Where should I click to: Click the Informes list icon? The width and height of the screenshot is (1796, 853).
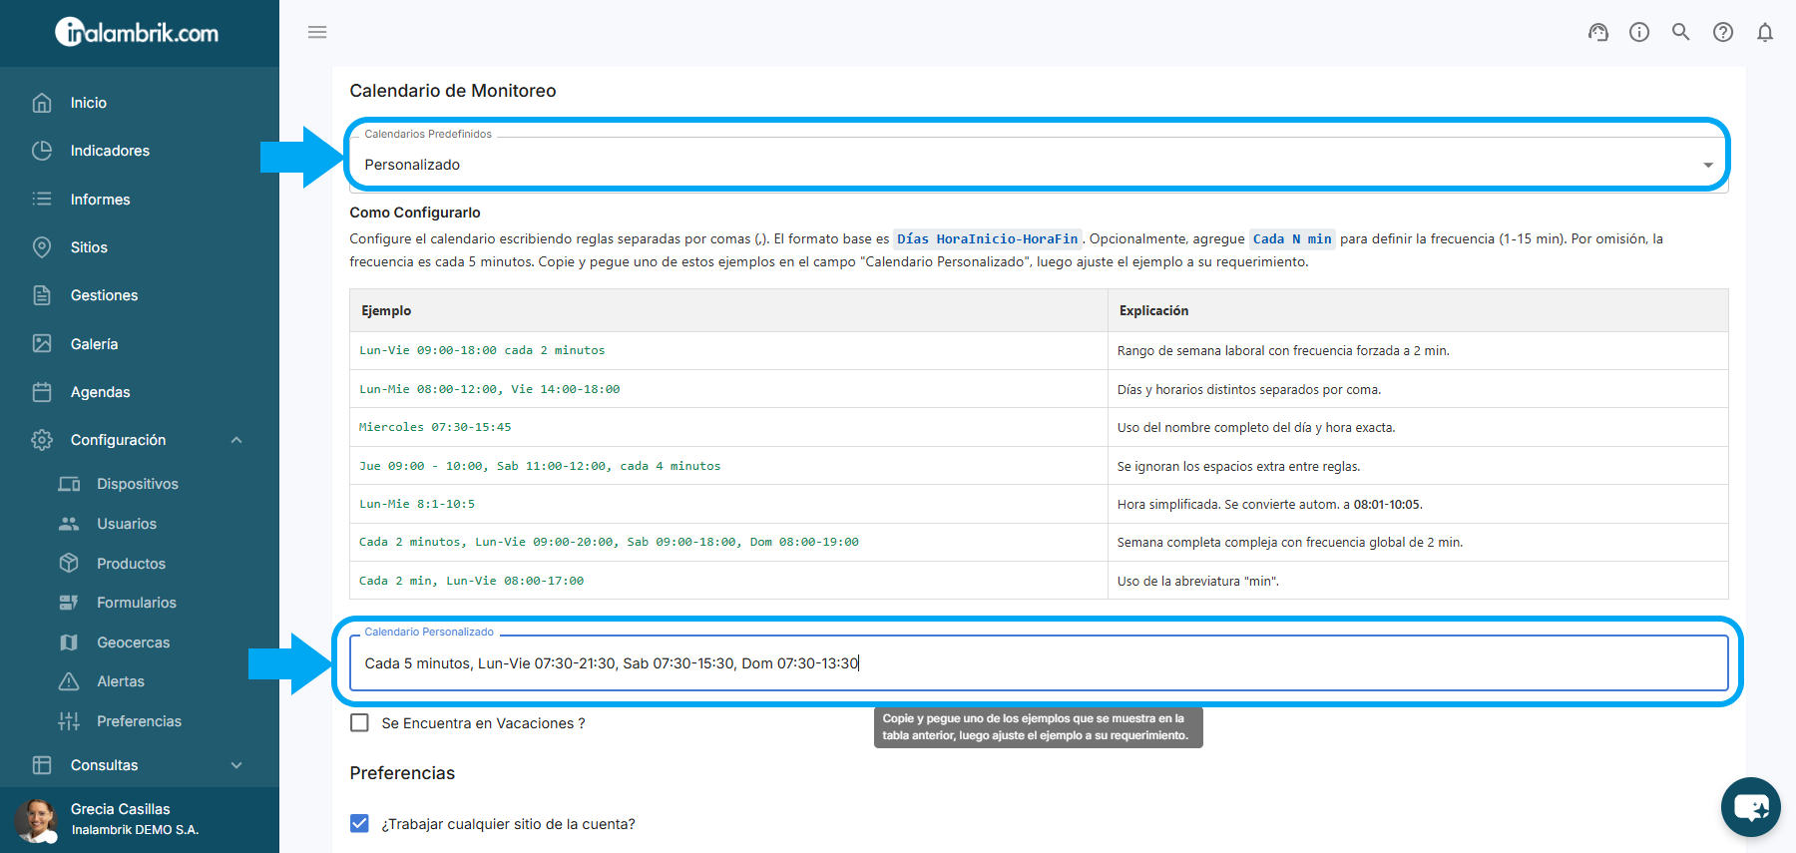[42, 199]
